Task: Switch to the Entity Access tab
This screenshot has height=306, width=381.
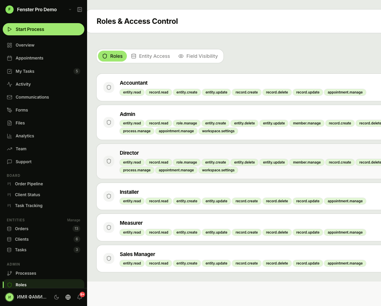Action: [x=151, y=56]
